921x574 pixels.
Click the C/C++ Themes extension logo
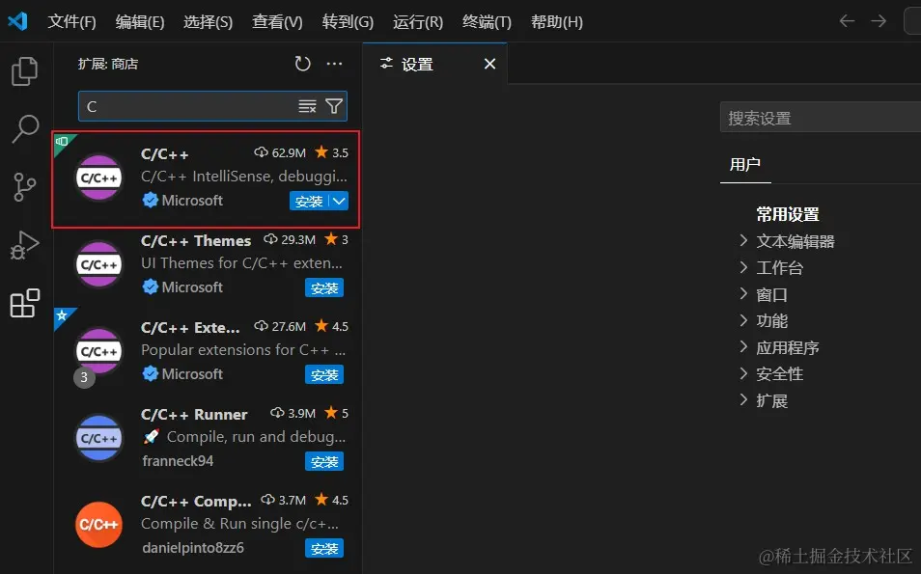[98, 264]
